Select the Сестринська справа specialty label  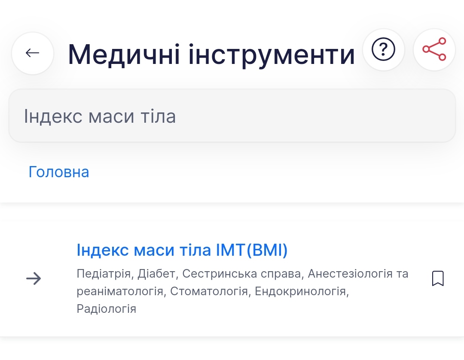pyautogui.click(x=241, y=274)
